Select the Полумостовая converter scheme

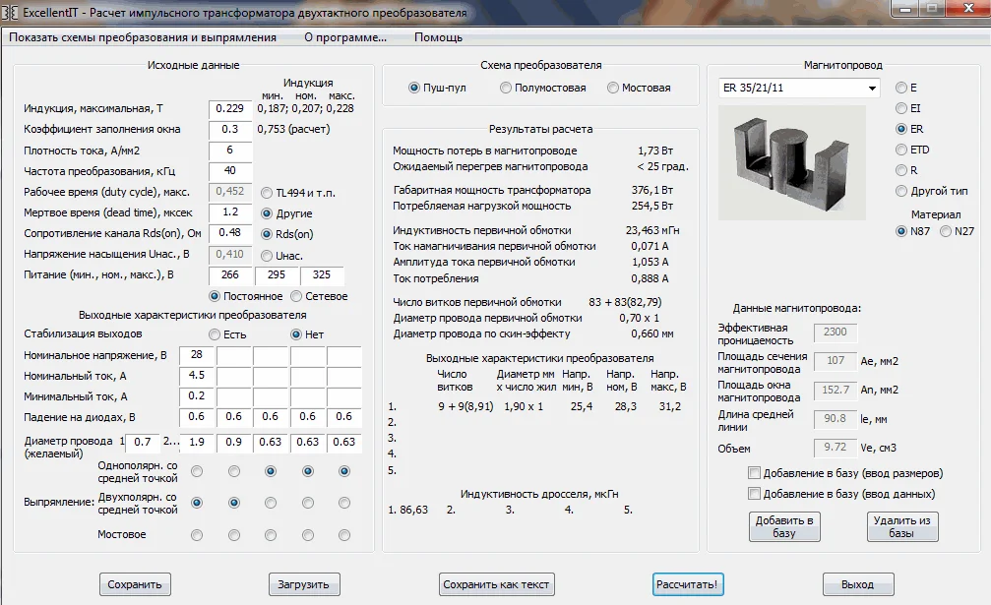pos(506,88)
